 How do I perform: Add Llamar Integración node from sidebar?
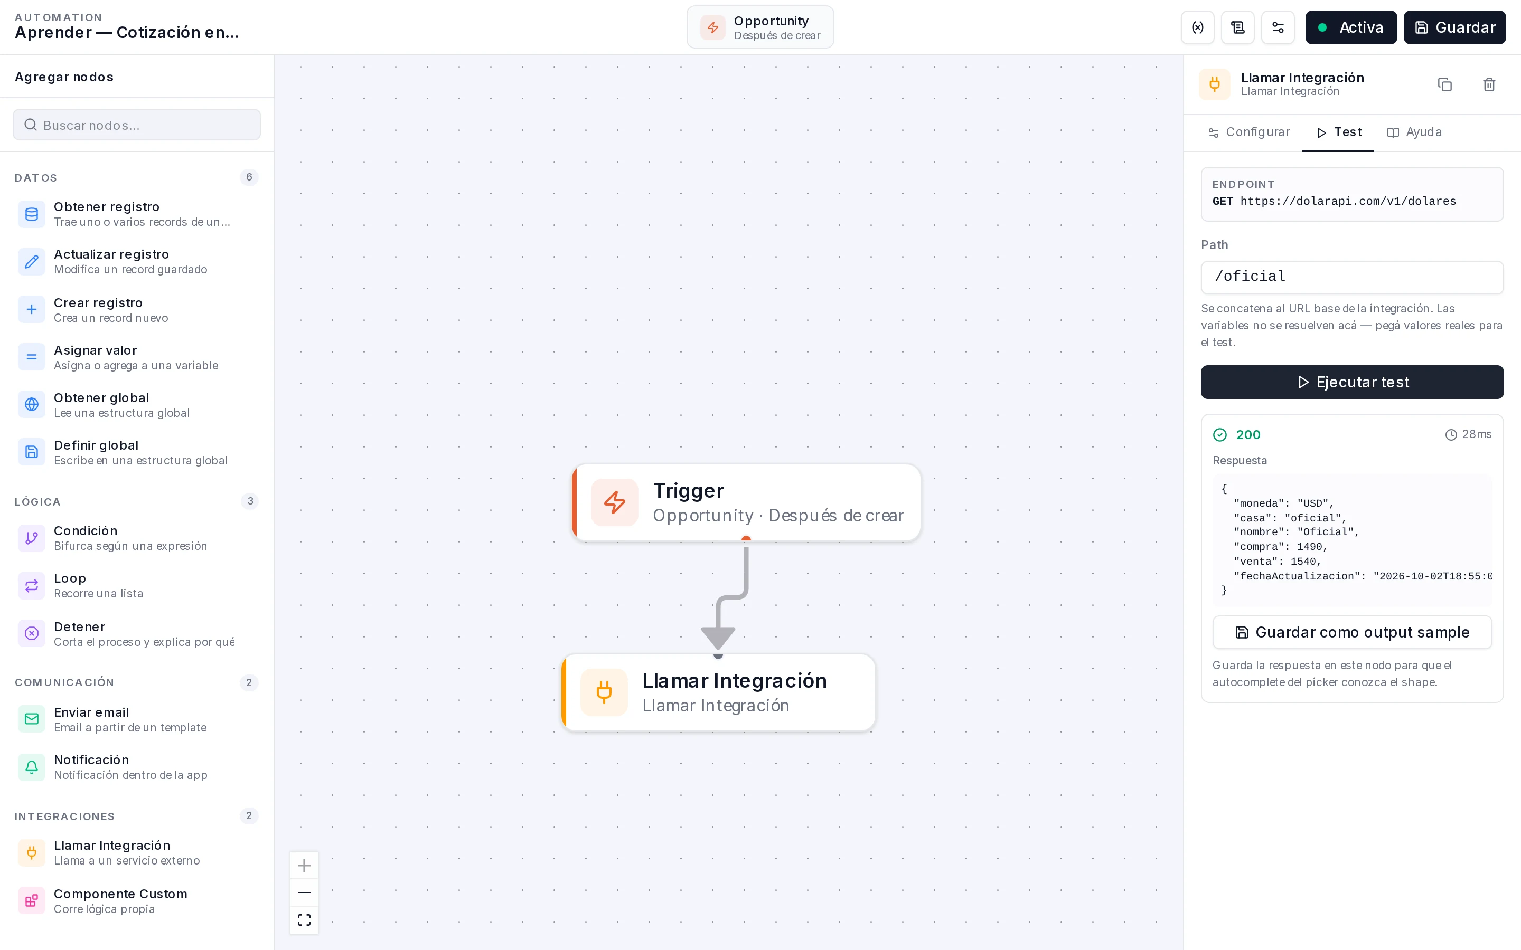tap(137, 852)
